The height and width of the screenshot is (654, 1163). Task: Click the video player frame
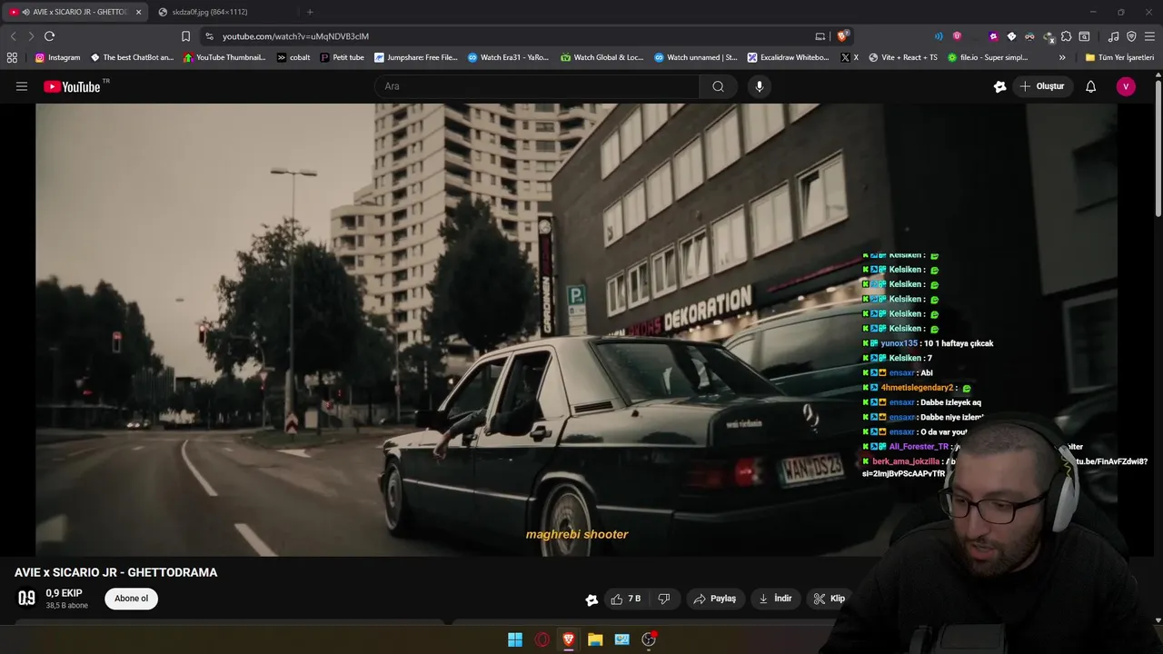(577, 329)
